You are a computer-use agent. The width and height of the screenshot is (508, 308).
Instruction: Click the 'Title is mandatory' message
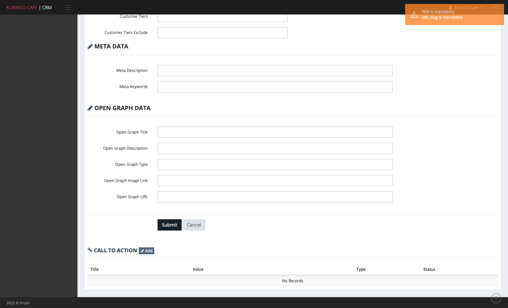click(x=438, y=12)
